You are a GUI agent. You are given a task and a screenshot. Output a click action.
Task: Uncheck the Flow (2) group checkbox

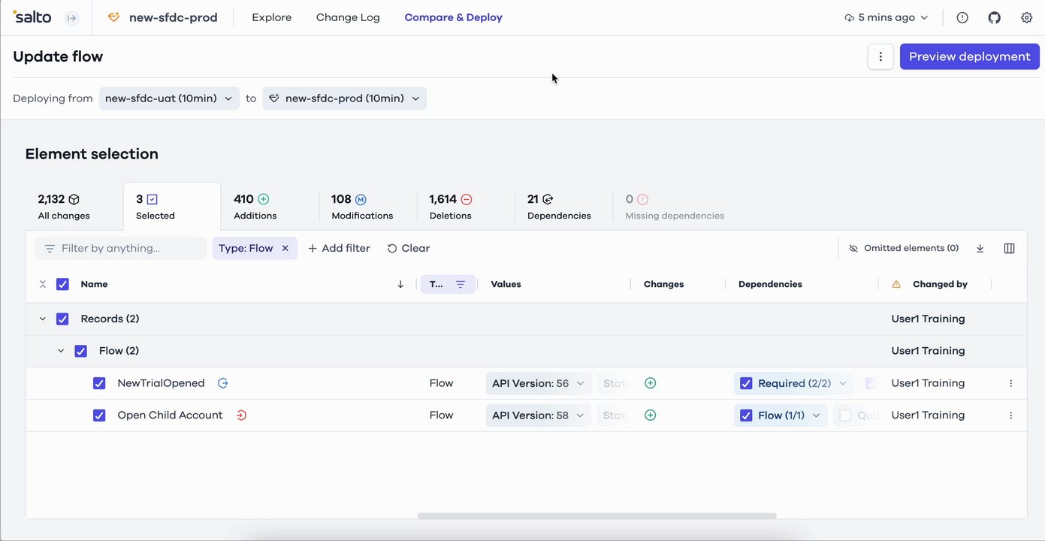tap(81, 351)
